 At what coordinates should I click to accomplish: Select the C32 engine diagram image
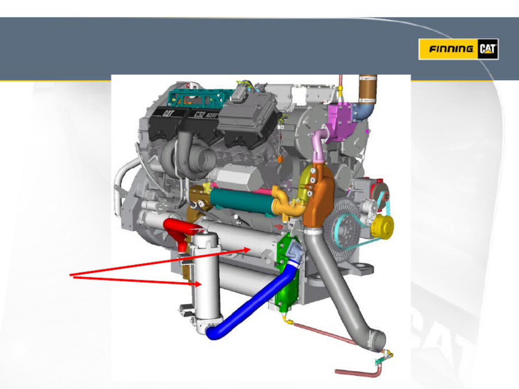coord(261,228)
